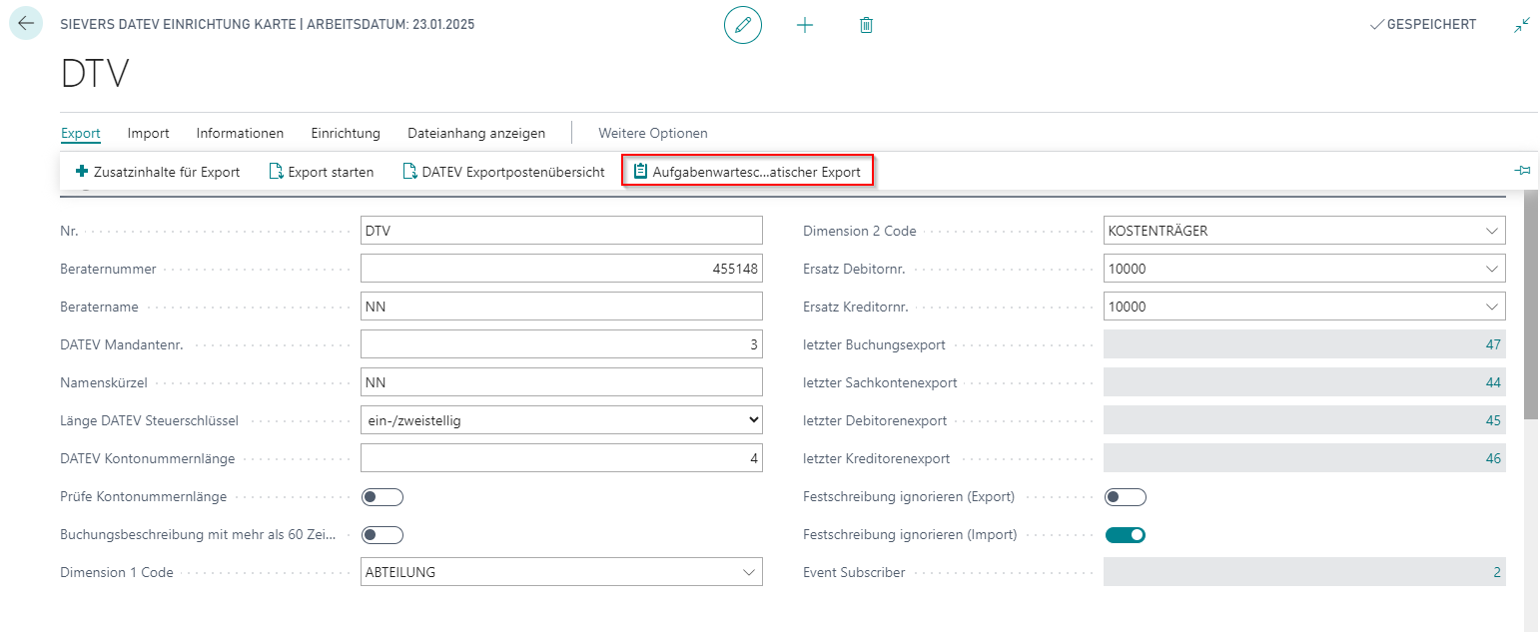Open the Einrichtung menu
The width and height of the screenshot is (1540, 632).
[x=346, y=133]
